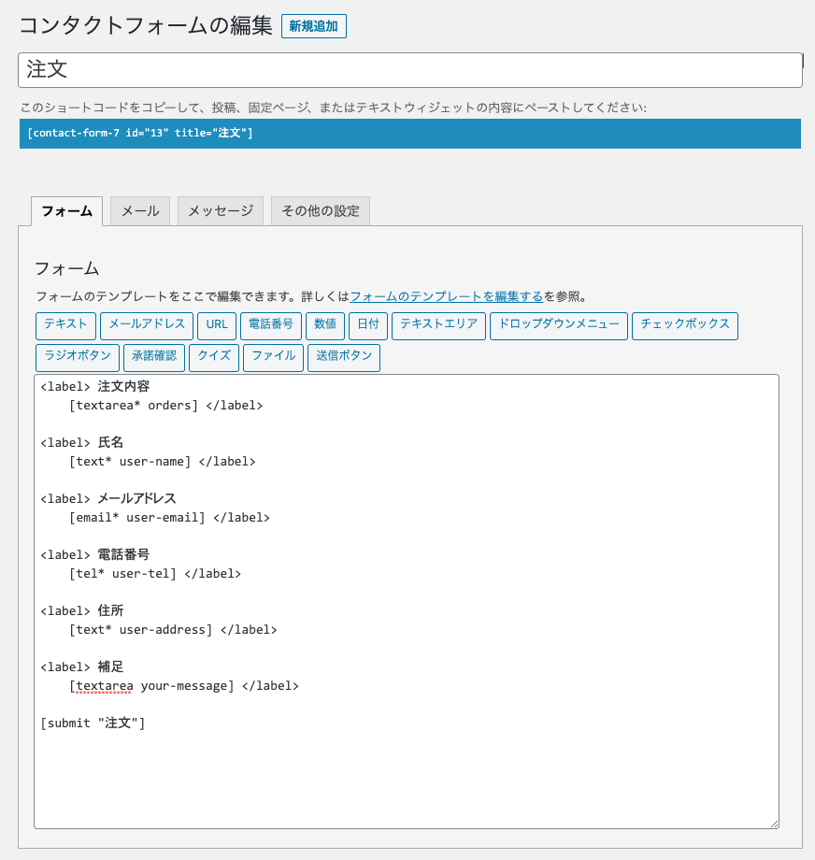Click the form title field containing 注文
Screen dimensions: 815x860
point(410,70)
